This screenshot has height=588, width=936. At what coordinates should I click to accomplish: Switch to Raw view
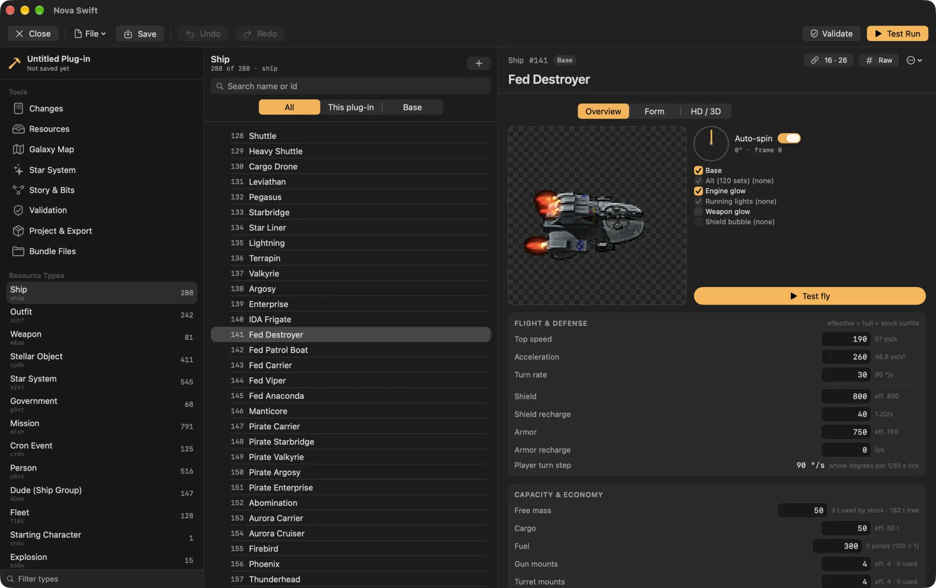click(x=879, y=60)
